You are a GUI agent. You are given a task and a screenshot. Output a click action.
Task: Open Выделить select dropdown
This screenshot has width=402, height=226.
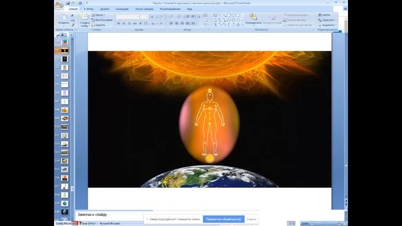(327, 25)
